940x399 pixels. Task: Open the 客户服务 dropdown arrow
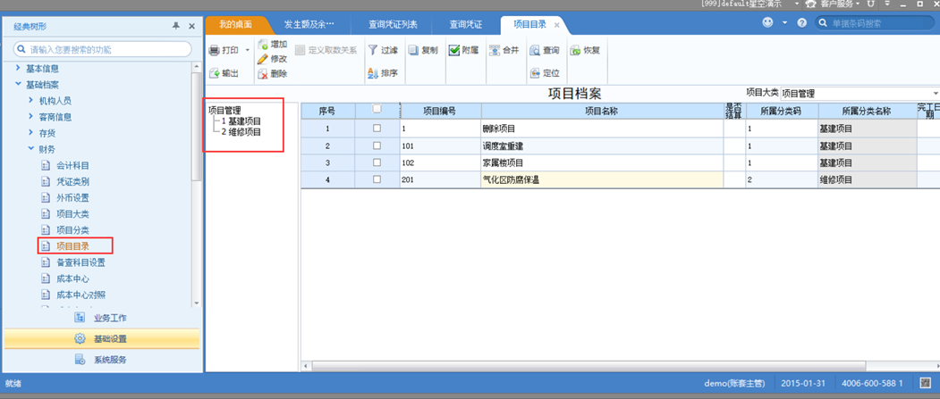[x=858, y=4]
